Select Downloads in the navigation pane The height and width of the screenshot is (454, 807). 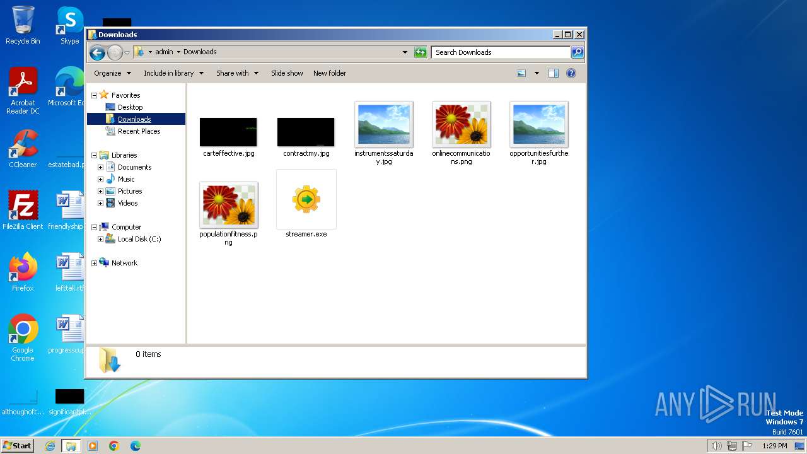pyautogui.click(x=134, y=119)
